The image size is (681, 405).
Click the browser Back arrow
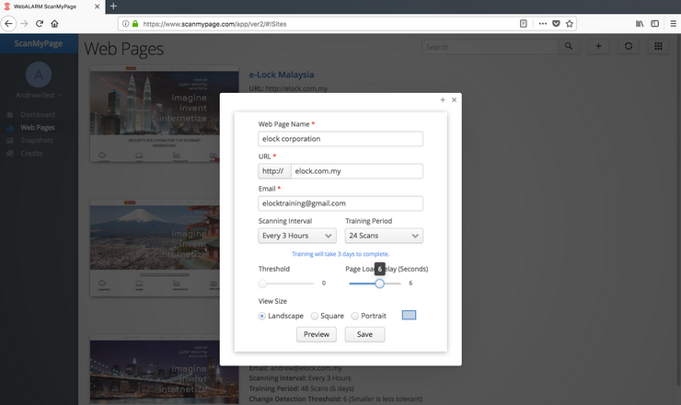point(8,23)
